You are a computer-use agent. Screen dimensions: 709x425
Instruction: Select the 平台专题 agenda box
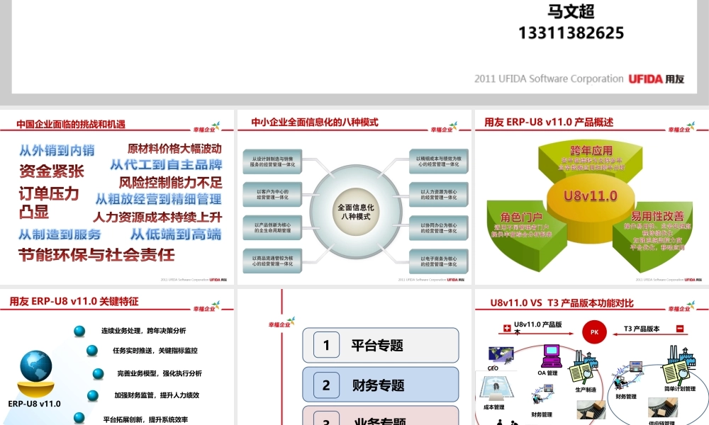coord(380,346)
